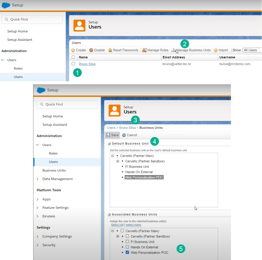Save the business unit changes
Image resolution: width=262 pixels, height=260 pixels.
pyautogui.click(x=112, y=135)
